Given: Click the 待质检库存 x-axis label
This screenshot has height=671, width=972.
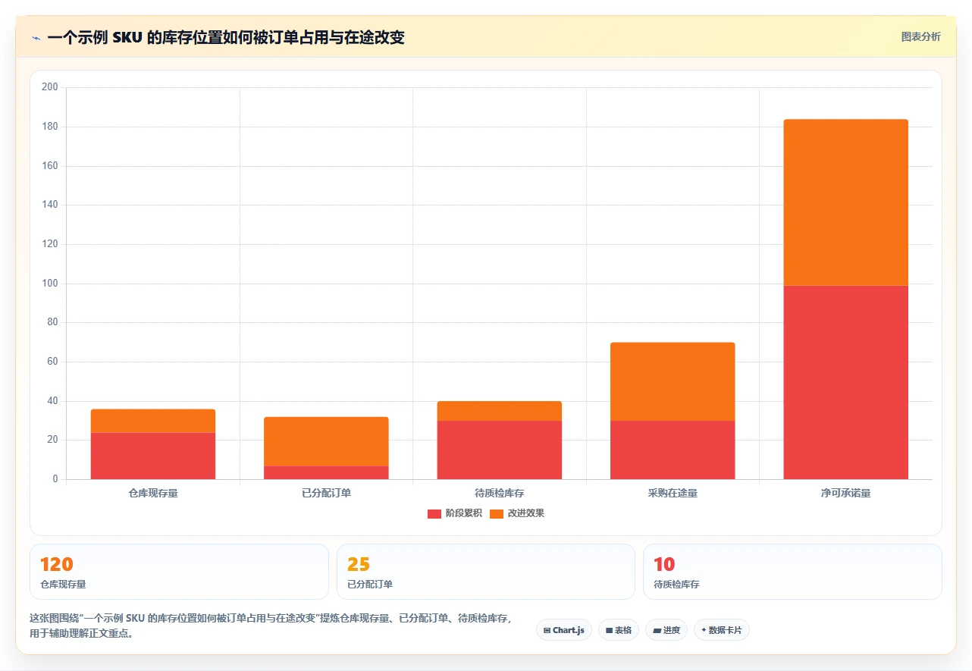Looking at the screenshot, I should tap(500, 493).
